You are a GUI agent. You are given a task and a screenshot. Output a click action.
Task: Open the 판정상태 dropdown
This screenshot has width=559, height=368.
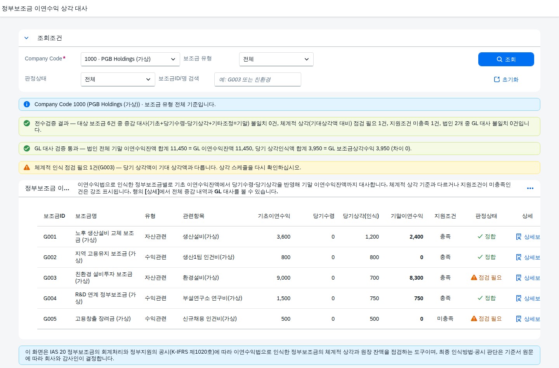tap(118, 79)
